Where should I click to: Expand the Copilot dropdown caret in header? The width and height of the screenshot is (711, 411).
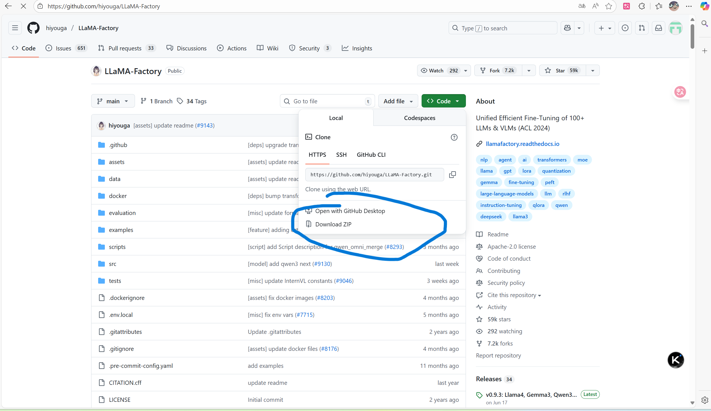coord(579,28)
